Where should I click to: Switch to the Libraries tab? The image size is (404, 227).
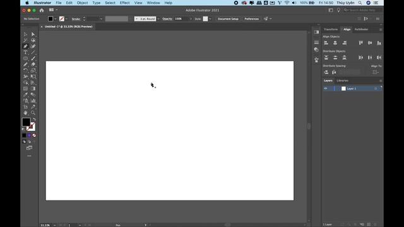(342, 81)
